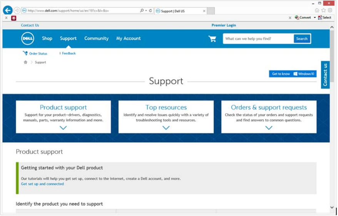Click the browser forward arrow button
338x216 pixels.
(x=17, y=10)
